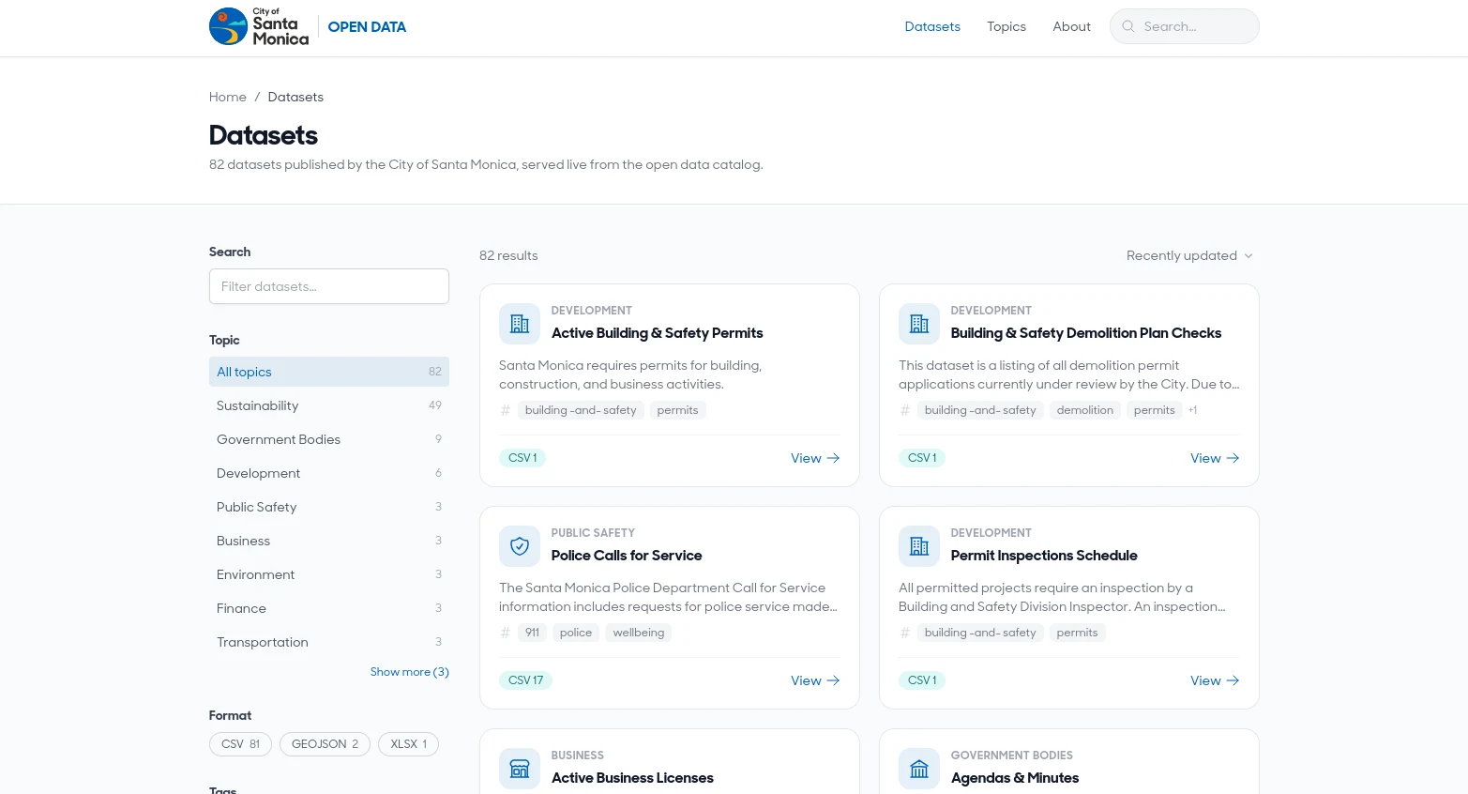Filter by Environment topic
The width and height of the screenshot is (1468, 794).
(x=329, y=574)
